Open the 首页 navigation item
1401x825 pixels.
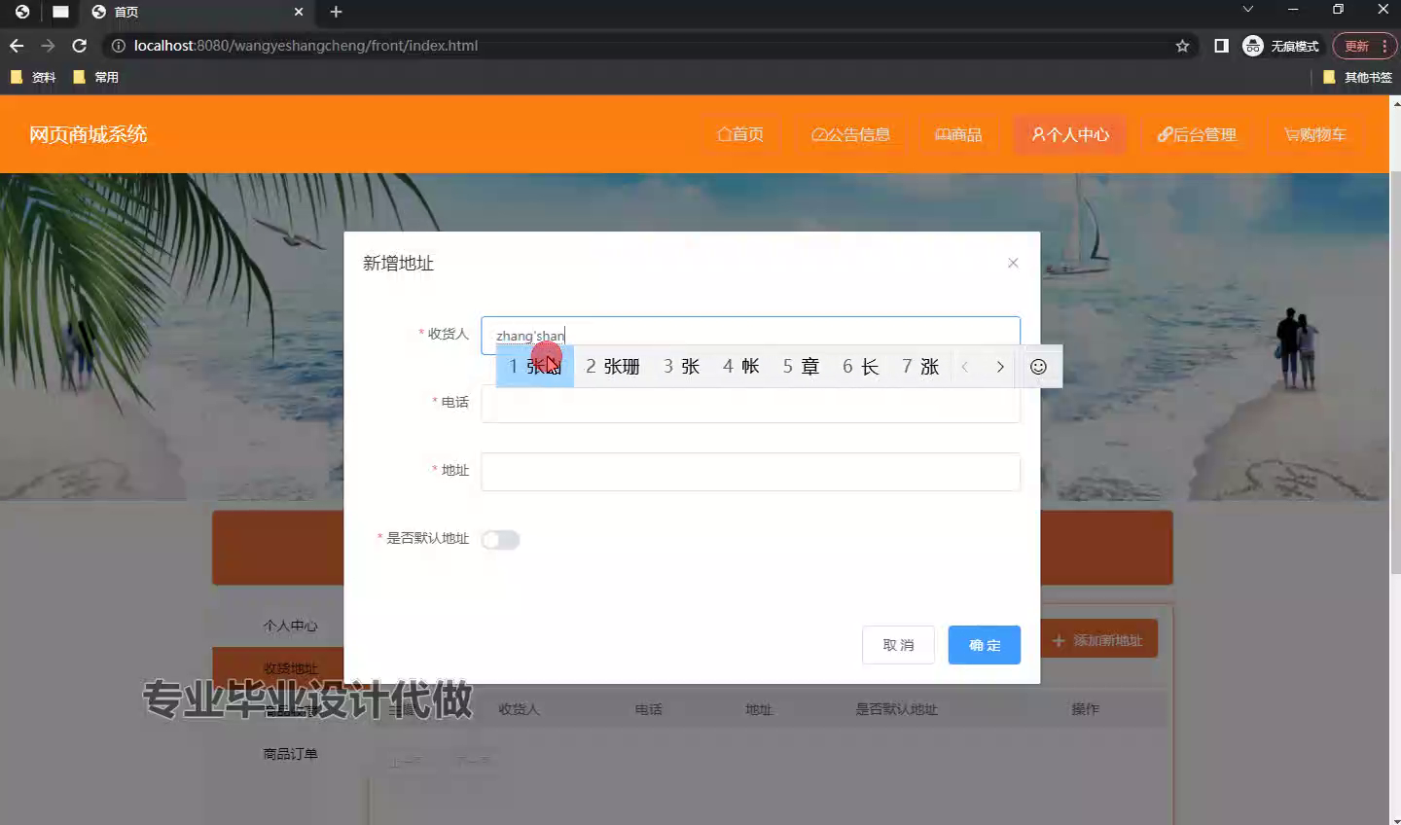point(740,134)
